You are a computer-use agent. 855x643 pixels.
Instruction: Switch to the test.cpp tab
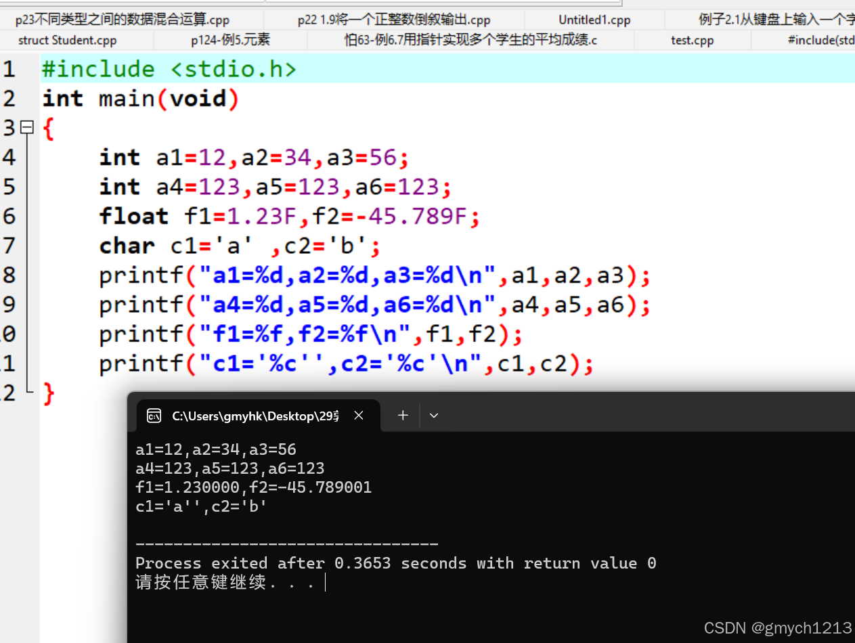pos(693,40)
